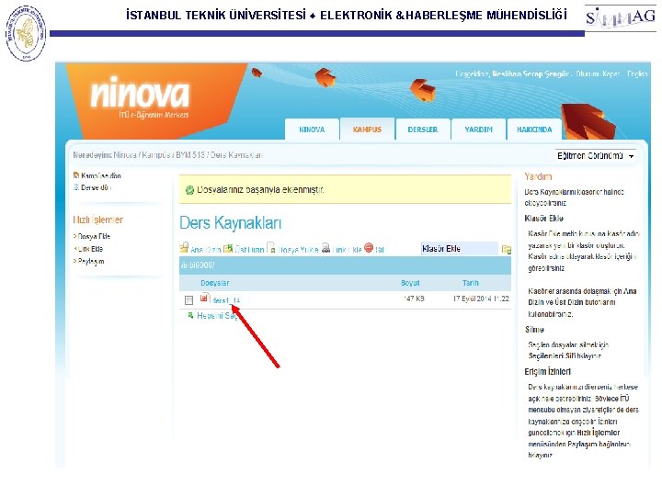This screenshot has width=662, height=496.
Task: Click Ana Dizin toolbar text
Action: (x=206, y=250)
